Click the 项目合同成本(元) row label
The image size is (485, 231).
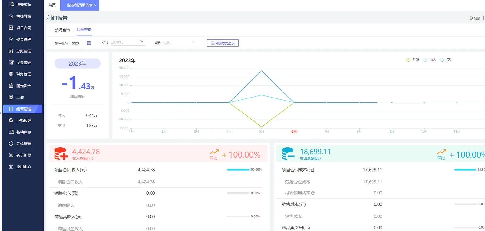(298, 170)
